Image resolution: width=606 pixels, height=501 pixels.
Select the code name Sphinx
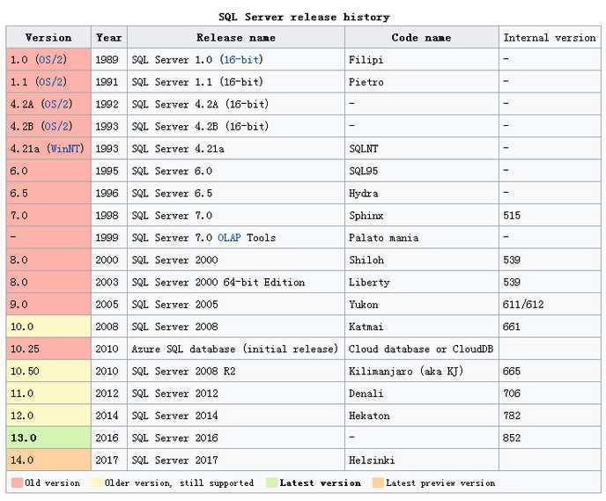[366, 216]
